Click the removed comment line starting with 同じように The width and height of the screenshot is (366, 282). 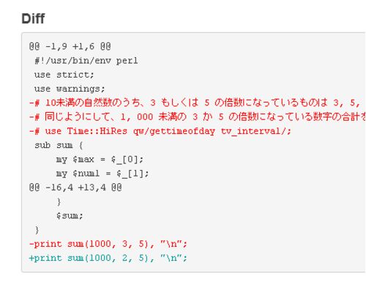point(197,116)
